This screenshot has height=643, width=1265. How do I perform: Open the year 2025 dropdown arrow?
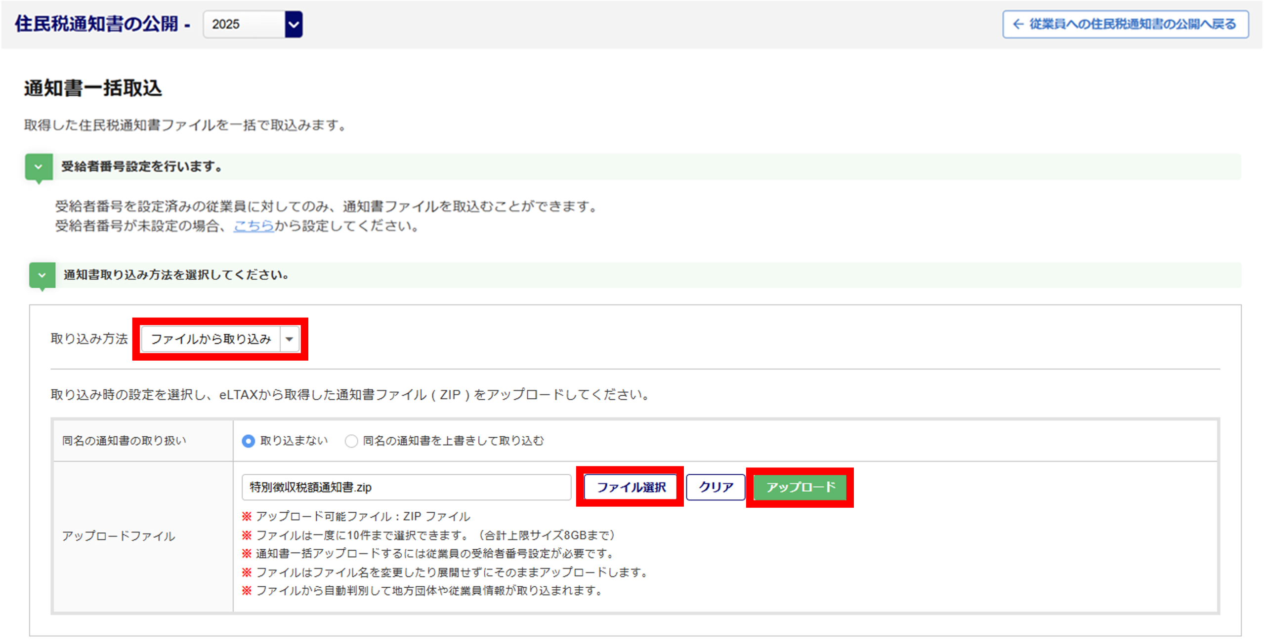294,24
